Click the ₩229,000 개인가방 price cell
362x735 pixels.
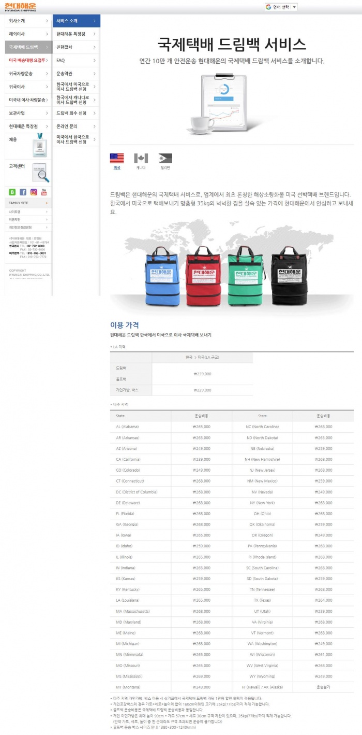pos(202,390)
